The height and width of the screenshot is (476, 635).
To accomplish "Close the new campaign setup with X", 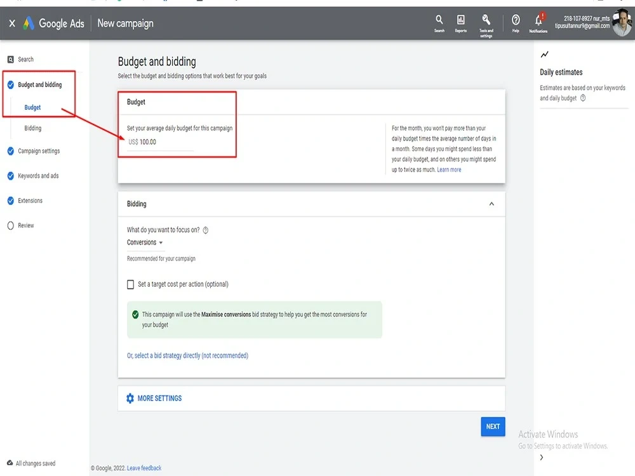I will point(12,23).
